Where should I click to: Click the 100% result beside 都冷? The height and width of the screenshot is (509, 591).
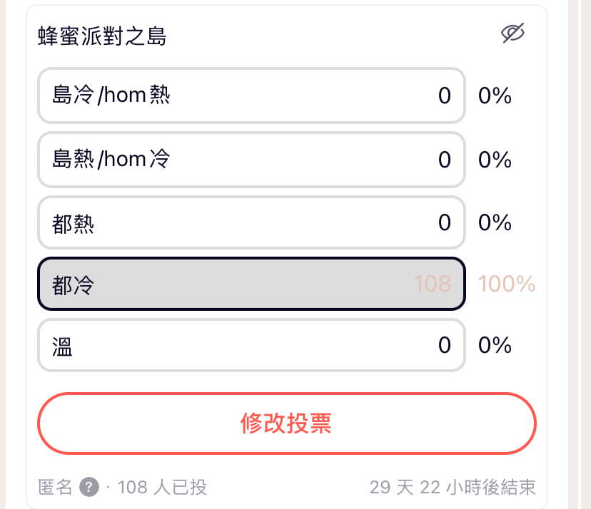click(507, 284)
